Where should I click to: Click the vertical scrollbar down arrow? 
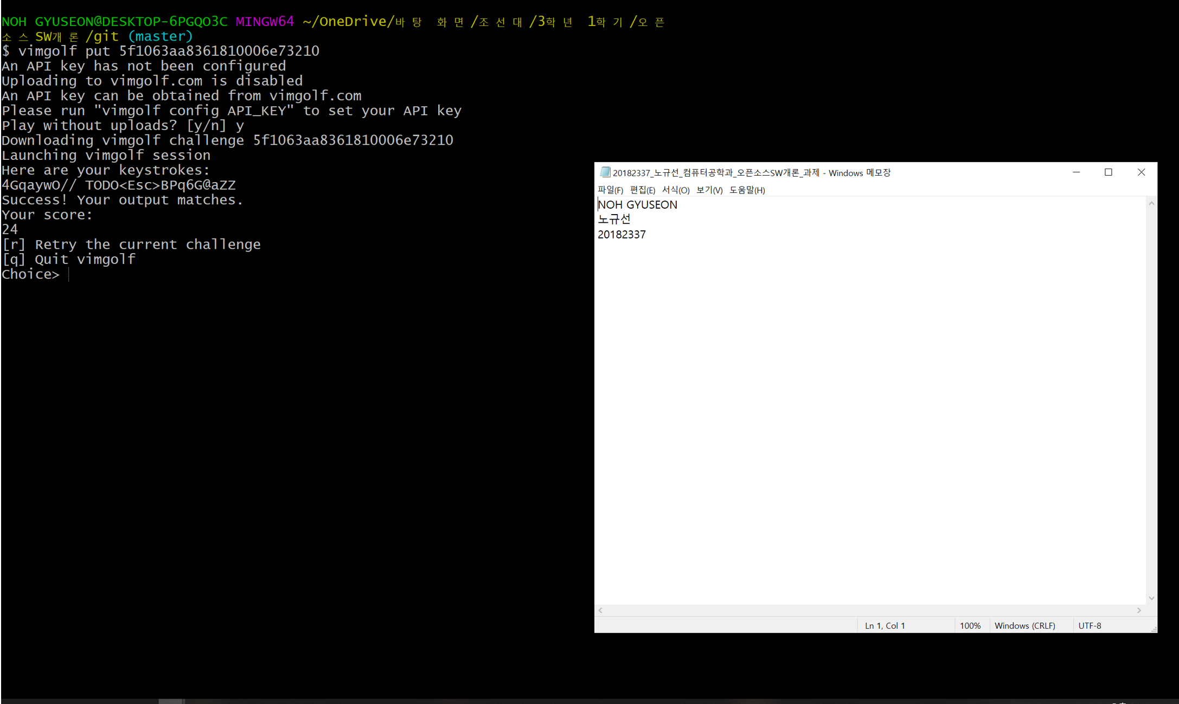pos(1151,598)
